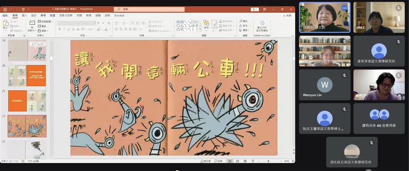Select the rectangle shape in the shapes gallery
This screenshot has height=171, width=409.
[x=193, y=22]
